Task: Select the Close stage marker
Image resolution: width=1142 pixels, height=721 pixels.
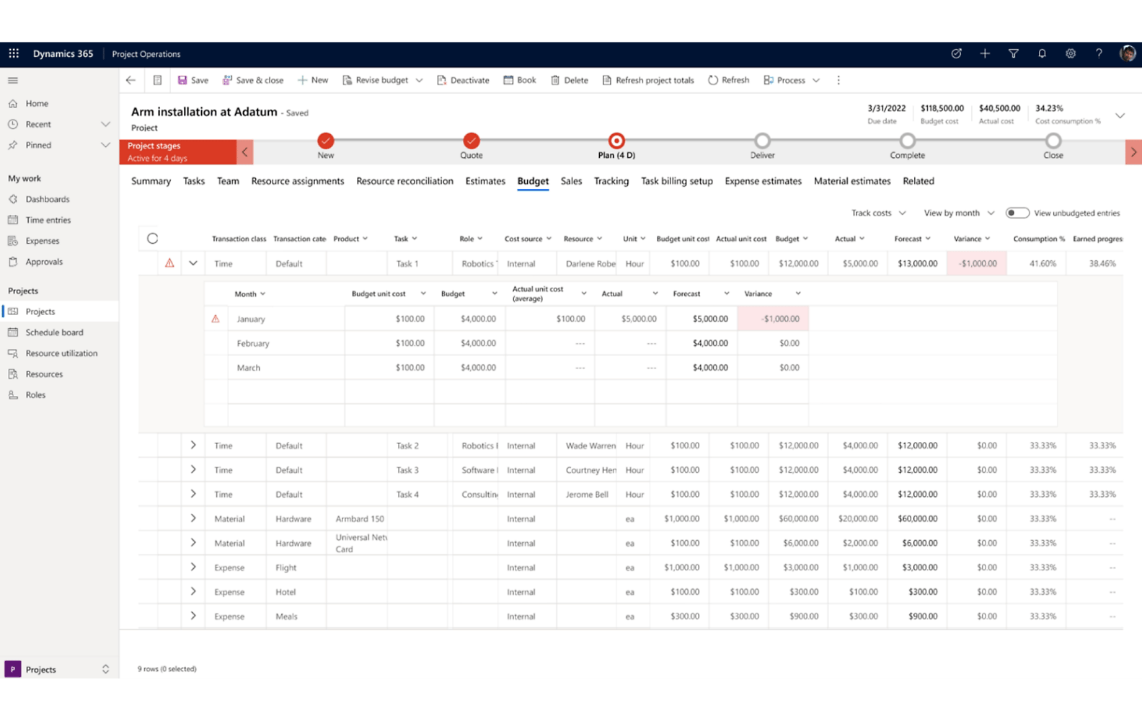Action: 1053,141
